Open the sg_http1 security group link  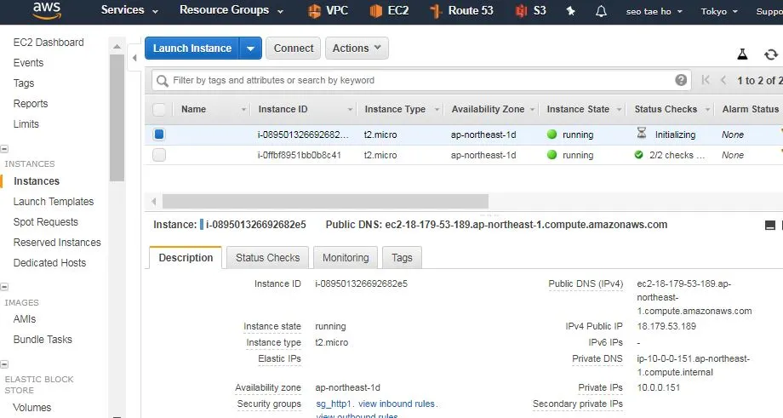pos(333,404)
